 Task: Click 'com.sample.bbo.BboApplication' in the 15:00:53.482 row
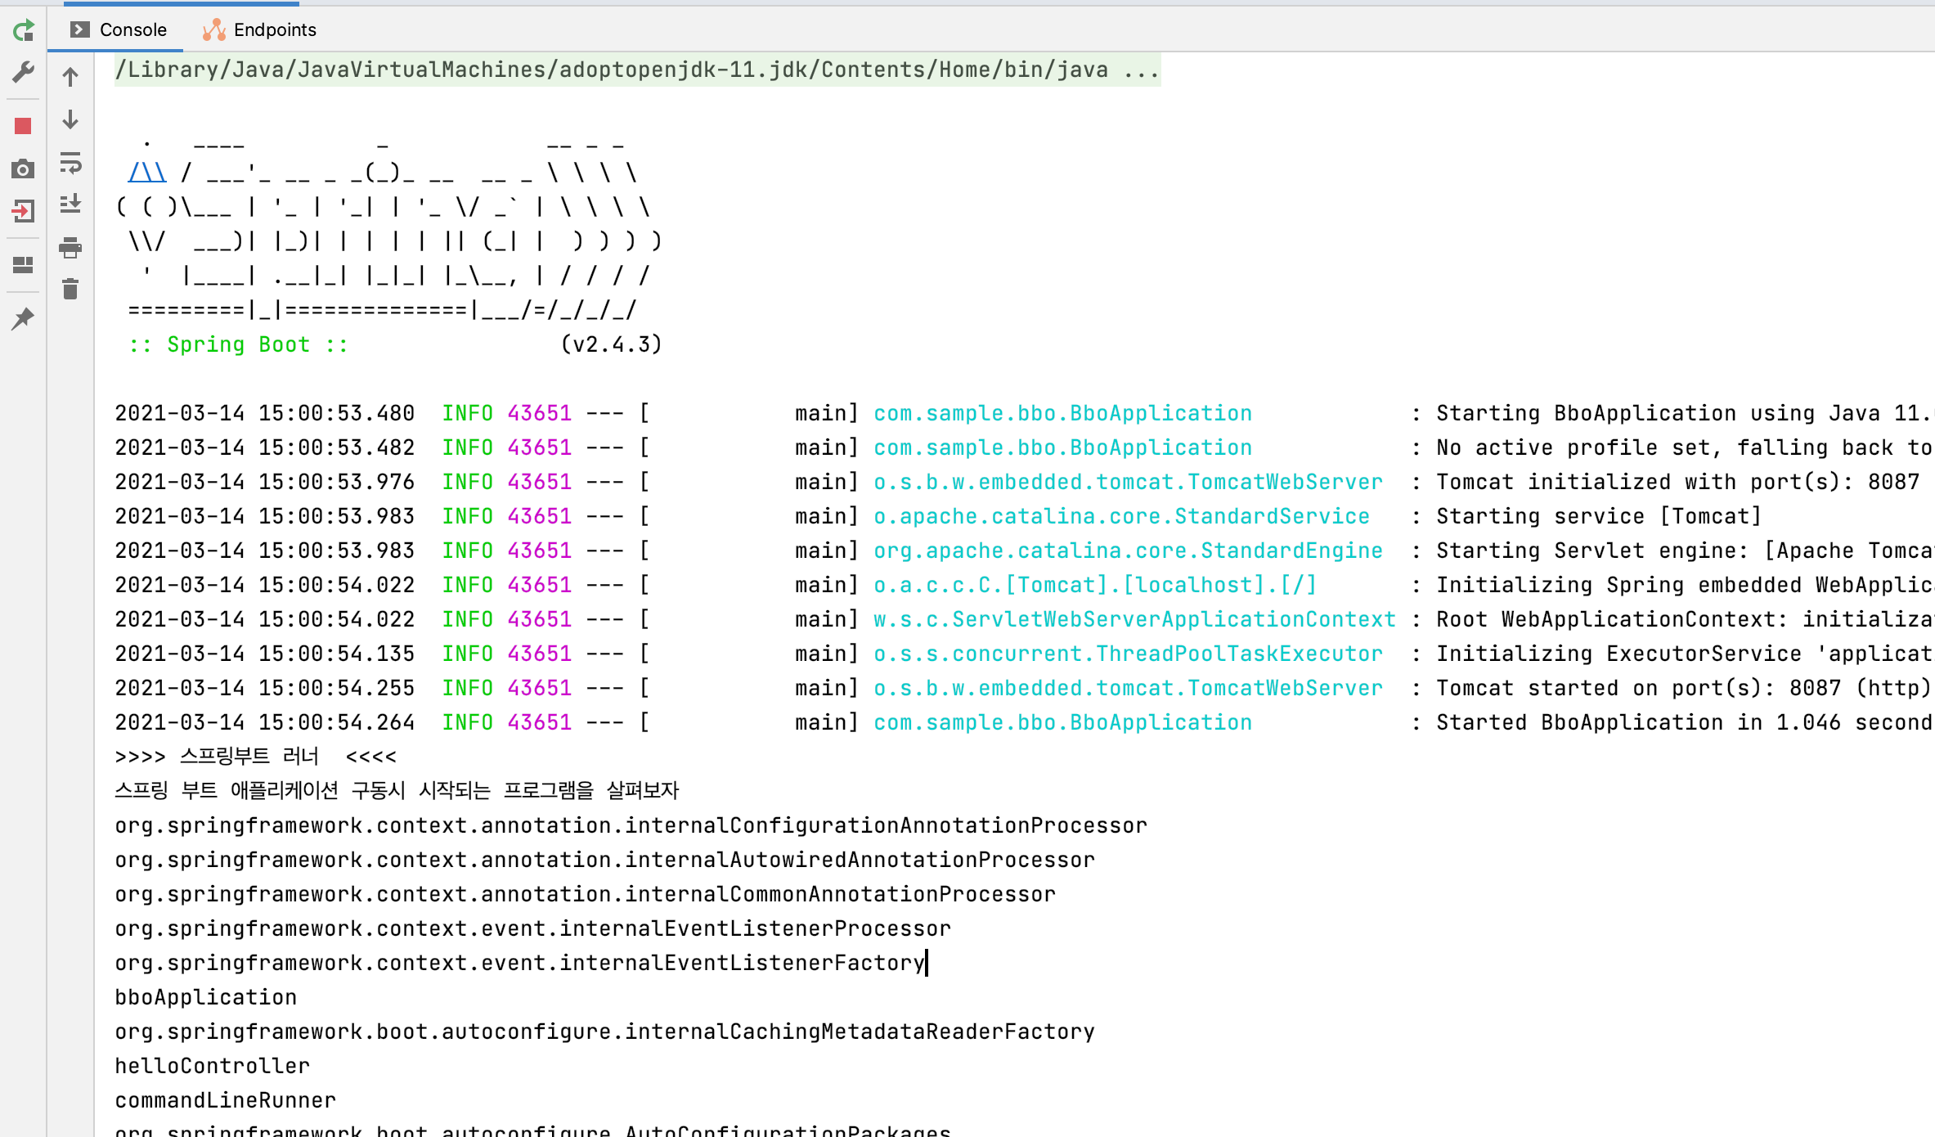(1063, 447)
